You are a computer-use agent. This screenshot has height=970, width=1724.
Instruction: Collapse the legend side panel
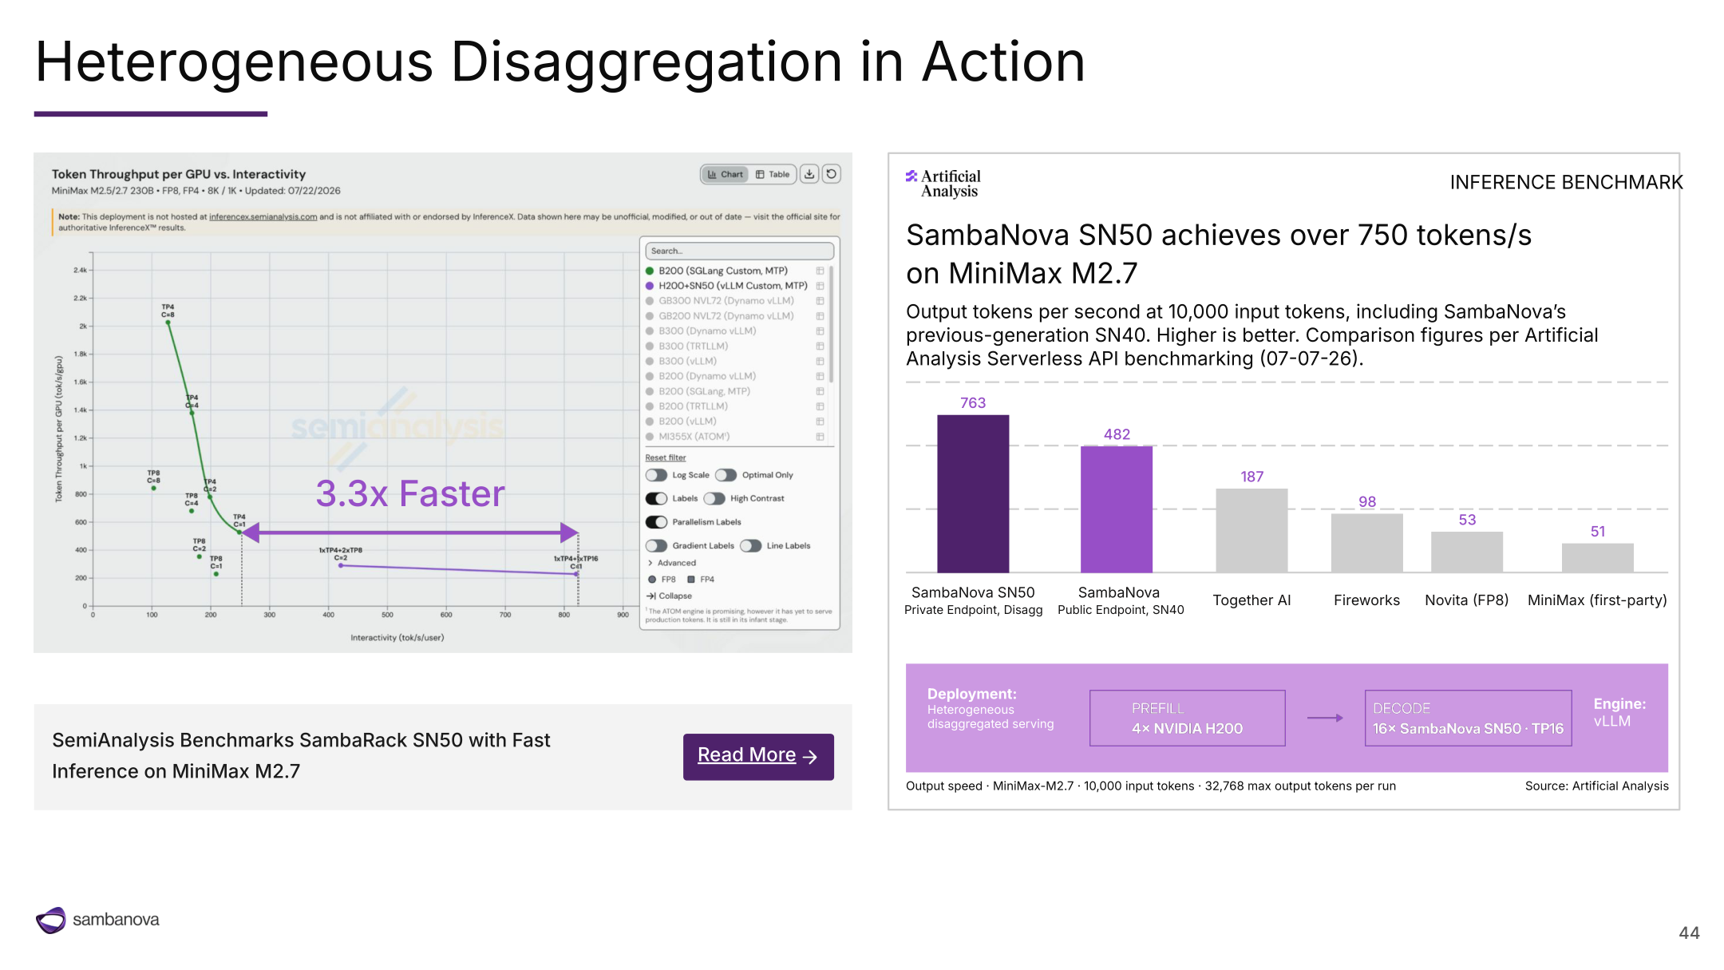point(669,596)
